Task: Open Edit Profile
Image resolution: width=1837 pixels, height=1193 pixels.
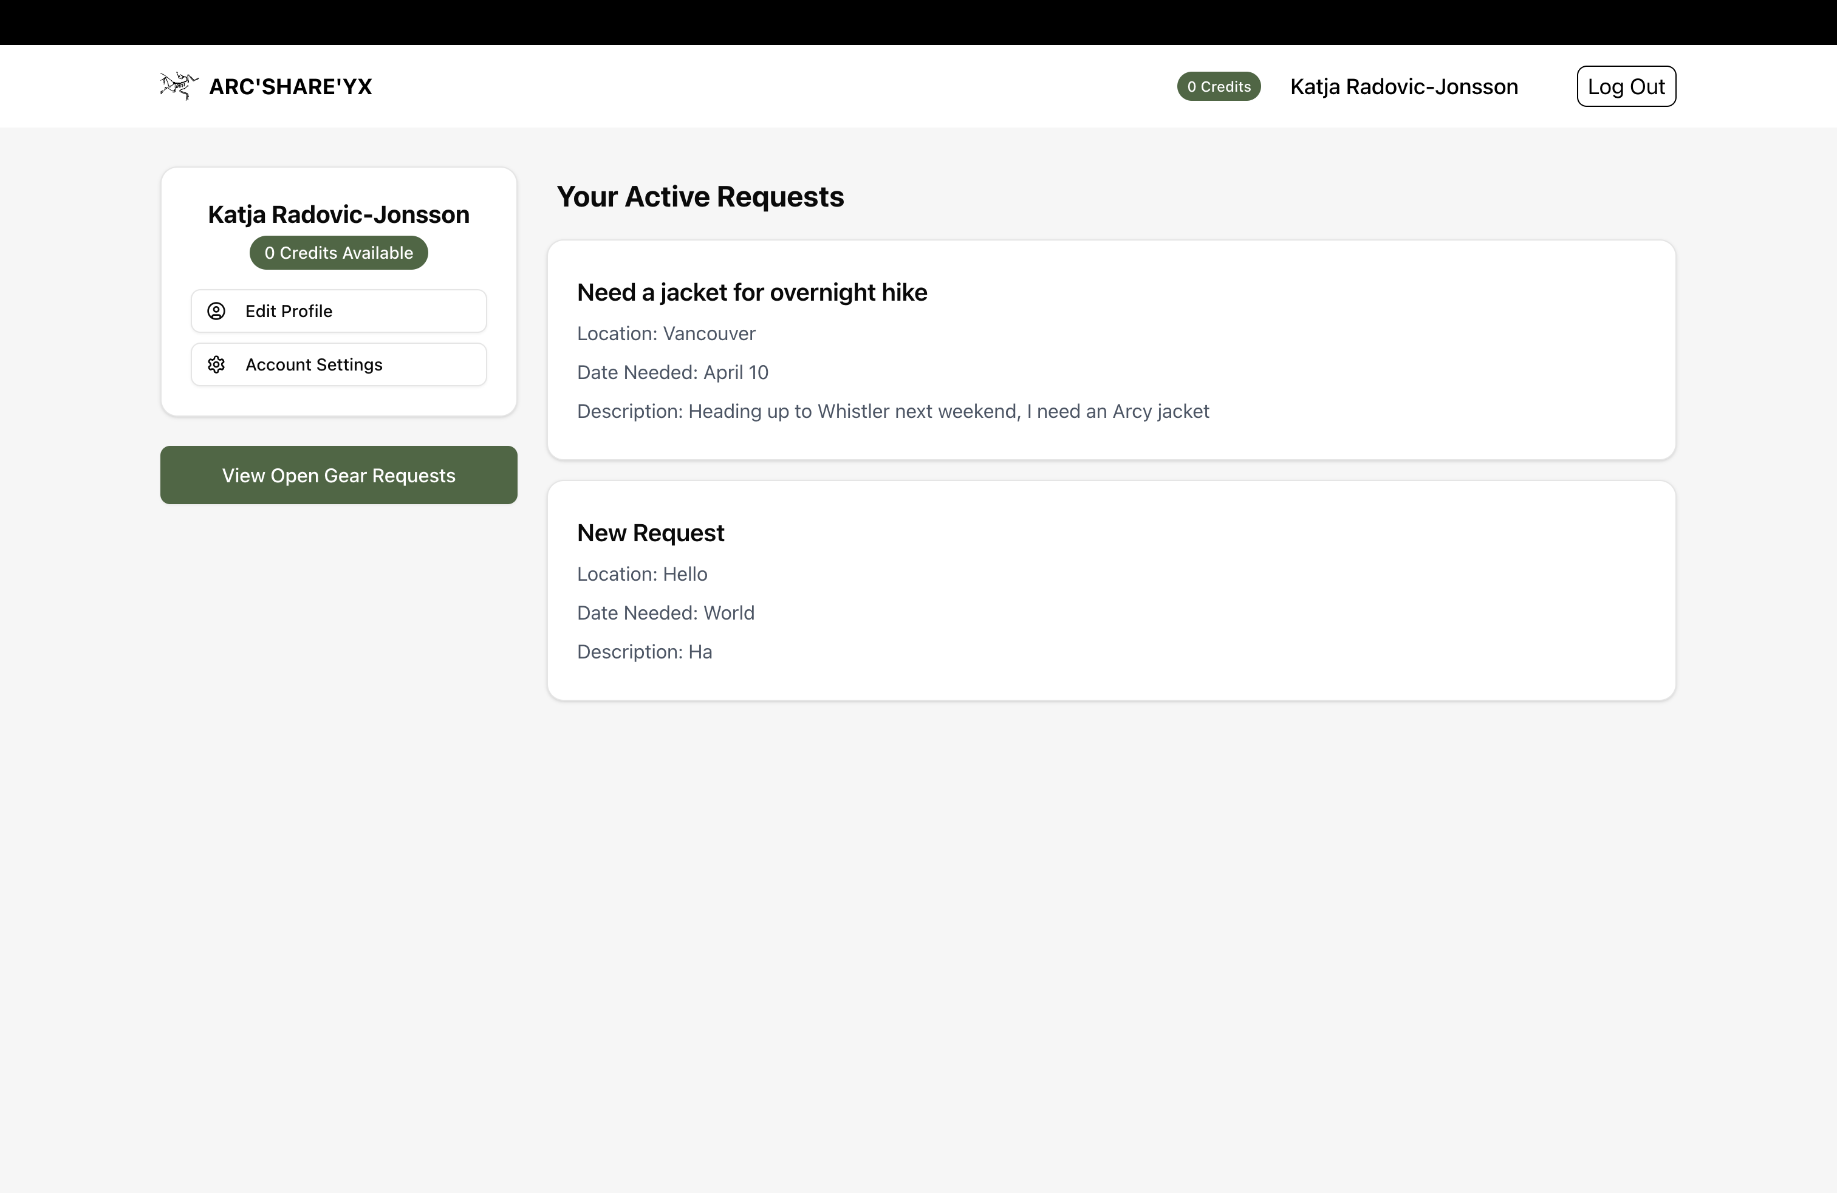Action: coord(338,311)
